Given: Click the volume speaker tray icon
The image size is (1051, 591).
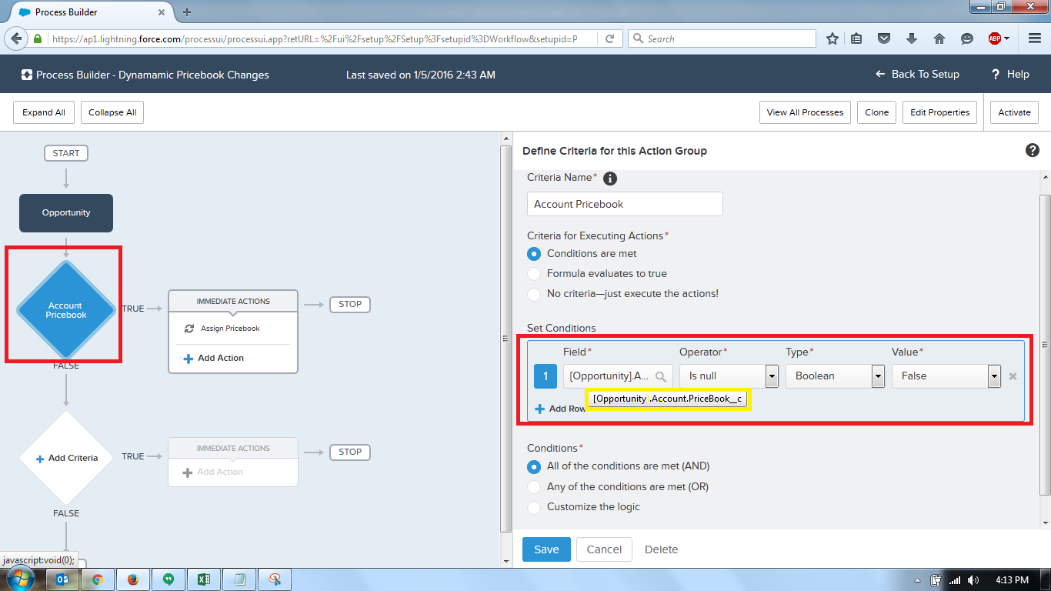Looking at the screenshot, I should 973,580.
